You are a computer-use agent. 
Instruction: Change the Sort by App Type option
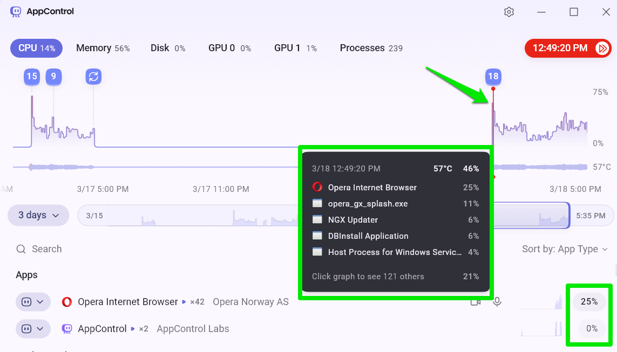(x=565, y=249)
